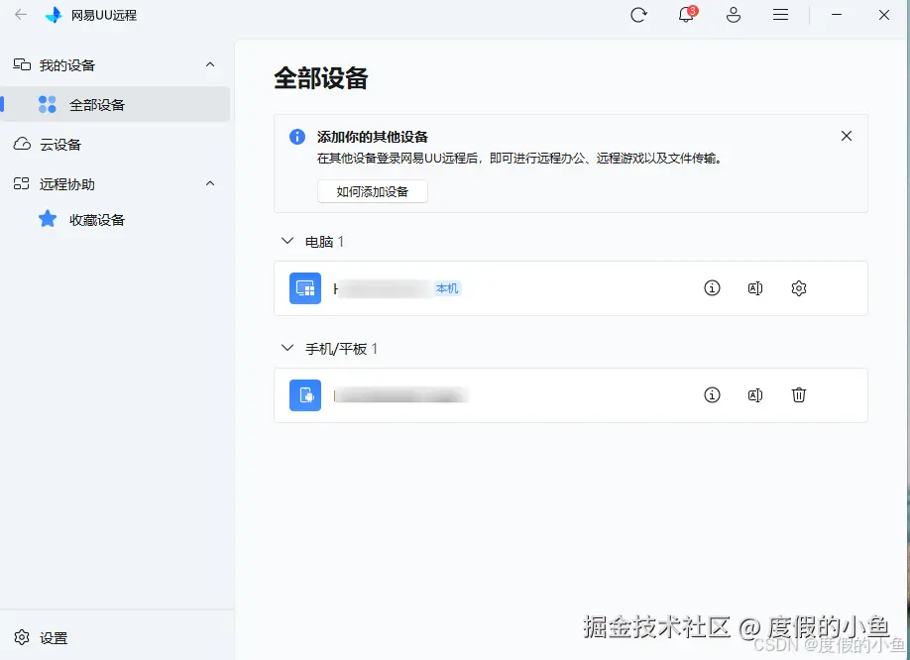The image size is (910, 660).
Task: Collapse the 远程协助 sidebar section
Action: coord(209,183)
